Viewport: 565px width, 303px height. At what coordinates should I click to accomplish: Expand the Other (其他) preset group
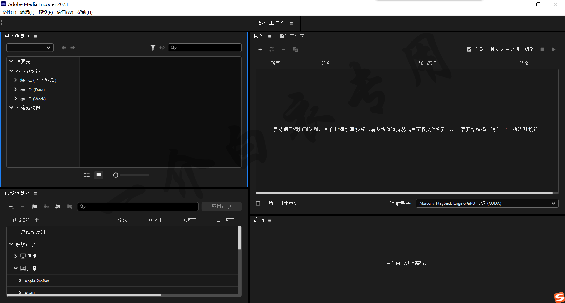click(x=16, y=256)
